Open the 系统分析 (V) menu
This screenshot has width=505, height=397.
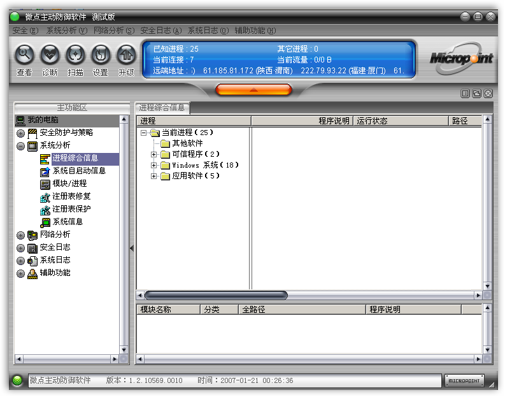pyautogui.click(x=67, y=31)
